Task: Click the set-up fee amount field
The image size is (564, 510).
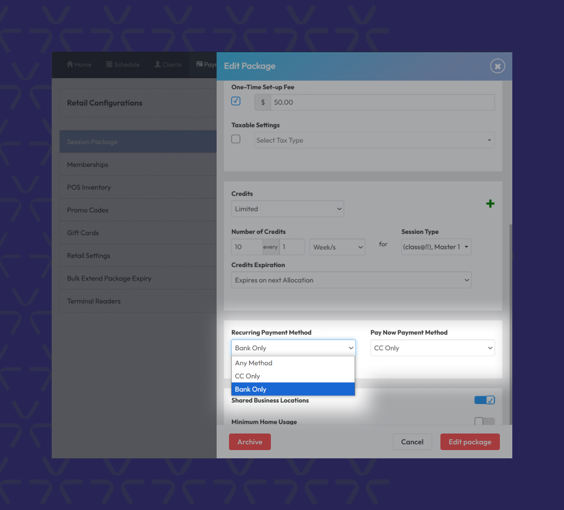Action: [x=383, y=102]
